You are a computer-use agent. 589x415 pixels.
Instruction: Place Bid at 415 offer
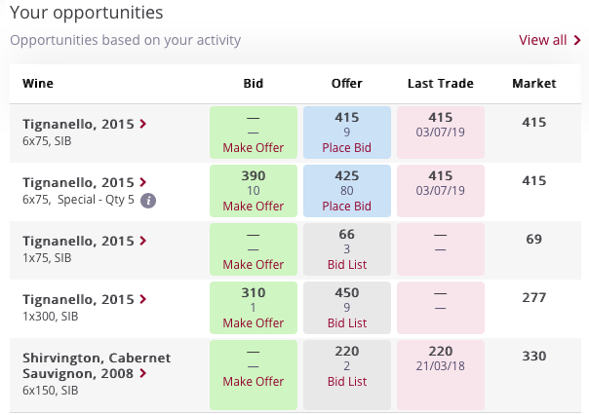[x=347, y=147]
